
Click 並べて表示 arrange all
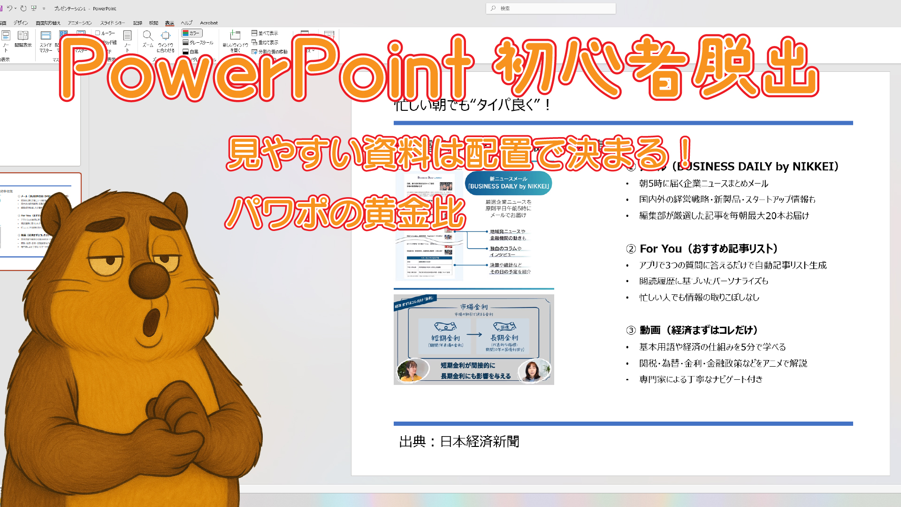[265, 33]
